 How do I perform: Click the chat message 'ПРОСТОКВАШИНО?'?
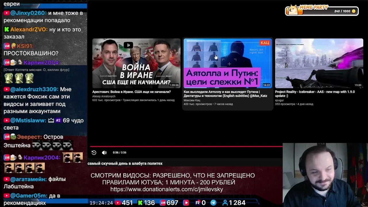click(x=31, y=53)
